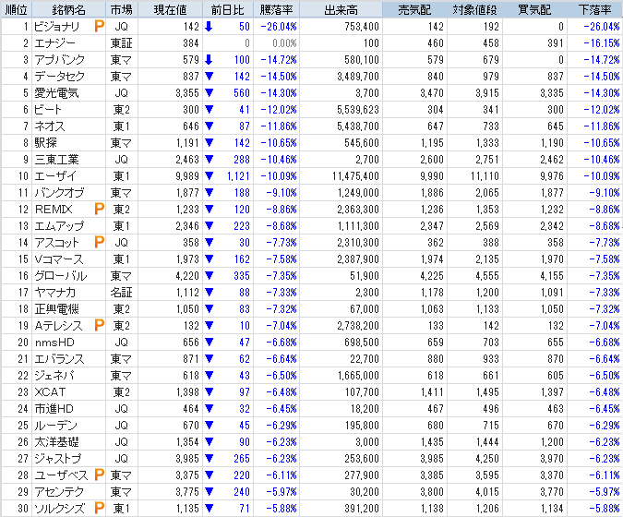Image resolution: width=623 pixels, height=517 pixels.
Task: Select the ジェネパ stock name
Action: [x=54, y=375]
